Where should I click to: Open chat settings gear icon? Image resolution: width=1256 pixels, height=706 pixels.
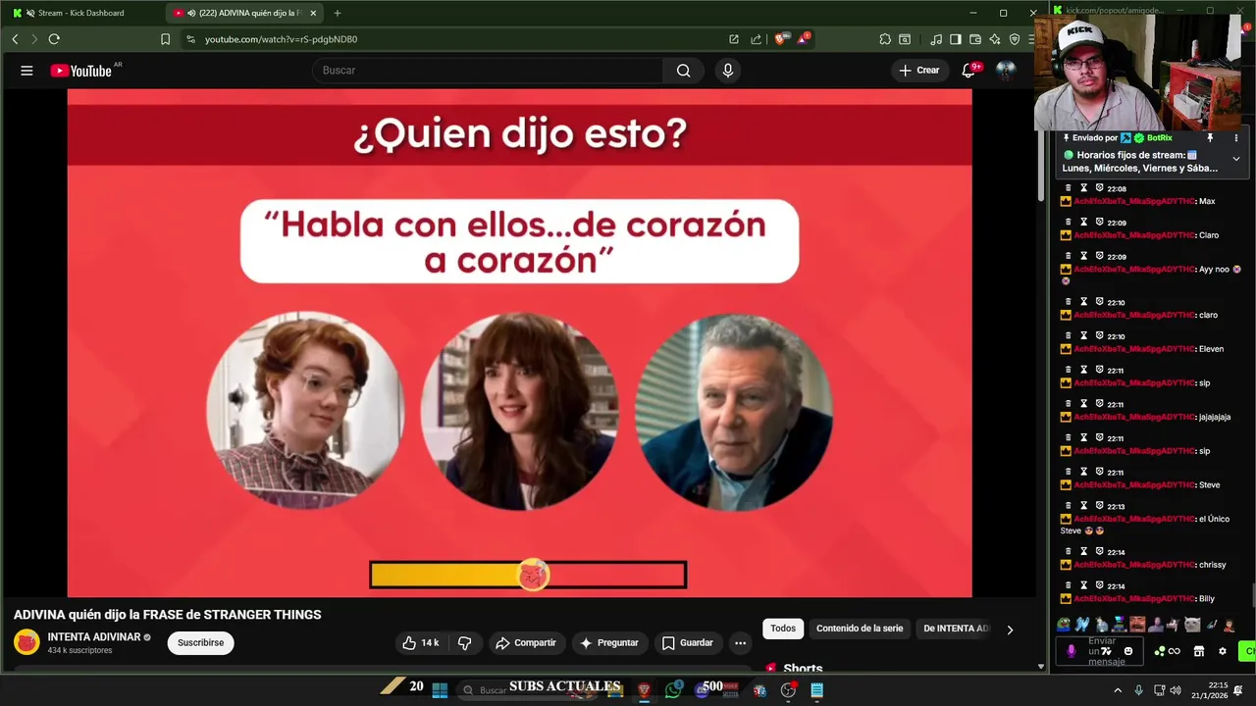click(1222, 651)
